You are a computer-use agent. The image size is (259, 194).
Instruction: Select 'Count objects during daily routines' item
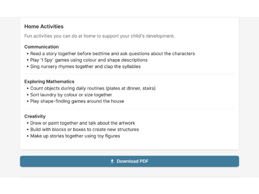tap(92, 88)
